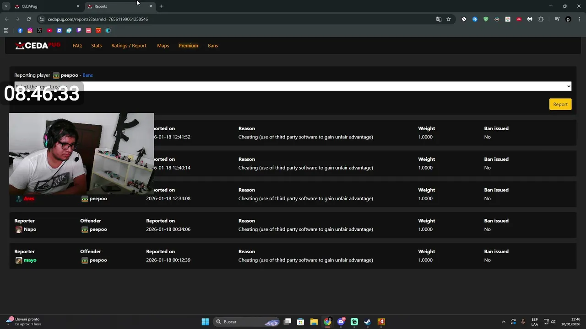The image size is (586, 329).
Task: Open the weather widget Lloverá pronto
Action: 24,322
